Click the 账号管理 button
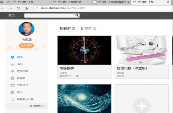The image size is (173, 113). (x=26, y=45)
